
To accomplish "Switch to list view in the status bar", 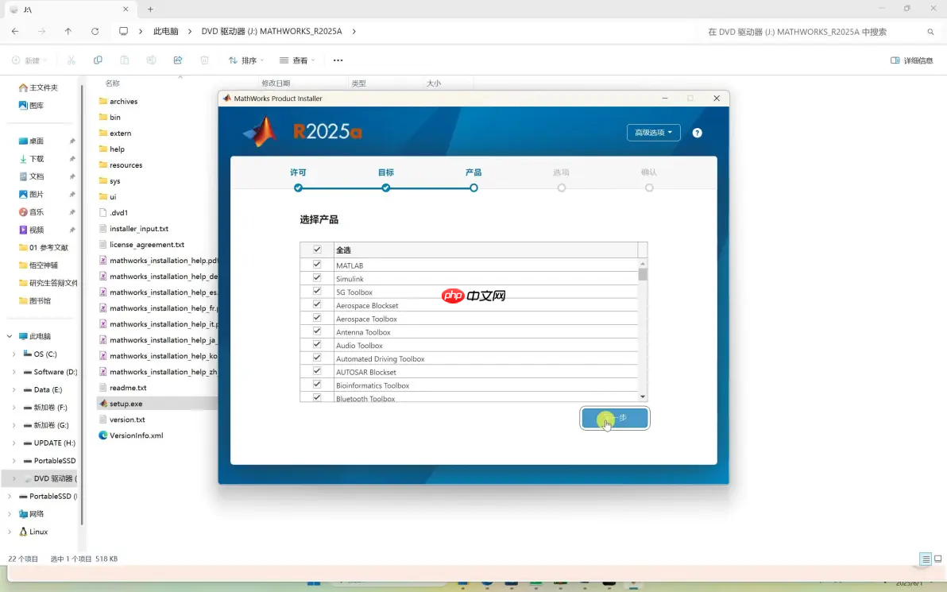I will (x=925, y=559).
